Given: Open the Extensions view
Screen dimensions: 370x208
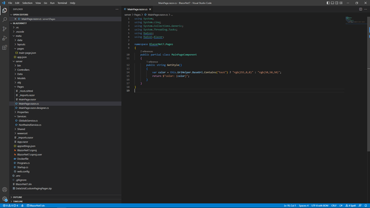Looking at the screenshot, I should pyautogui.click(x=4, y=47).
